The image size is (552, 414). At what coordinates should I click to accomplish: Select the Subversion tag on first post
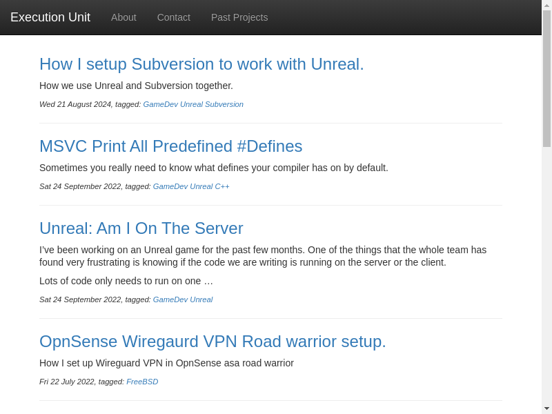224,104
